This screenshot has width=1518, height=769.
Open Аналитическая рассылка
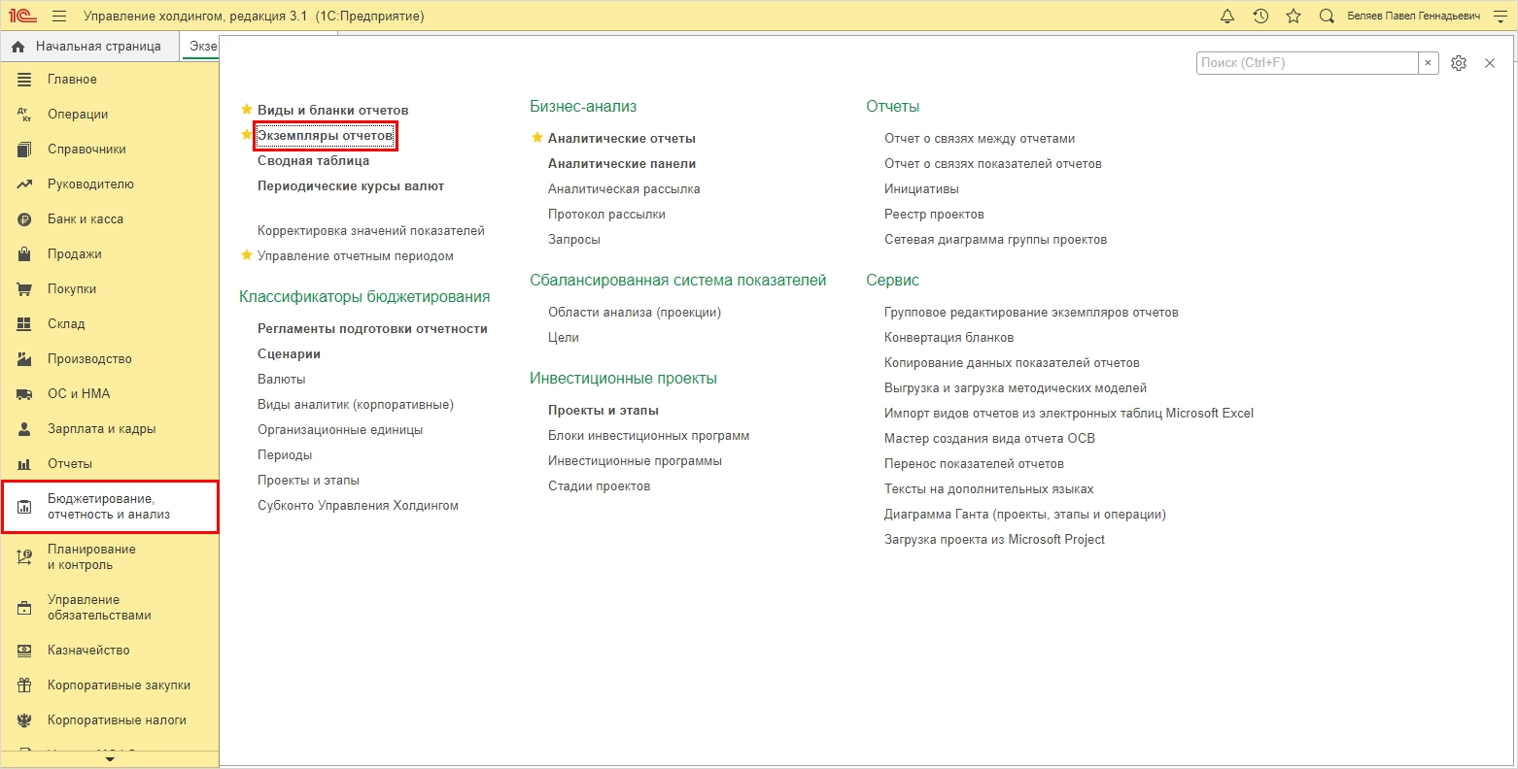click(x=624, y=189)
